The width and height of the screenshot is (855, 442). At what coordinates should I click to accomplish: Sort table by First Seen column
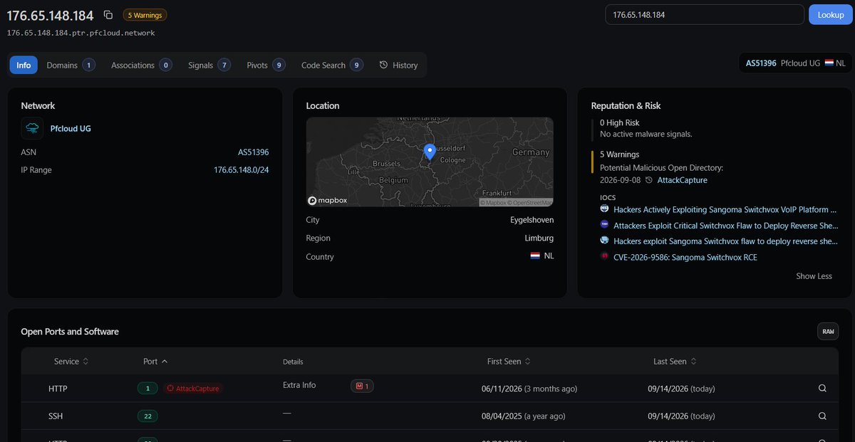[509, 362]
